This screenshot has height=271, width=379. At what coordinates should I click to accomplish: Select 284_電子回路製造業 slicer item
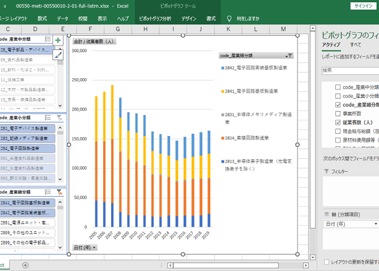click(27, 148)
